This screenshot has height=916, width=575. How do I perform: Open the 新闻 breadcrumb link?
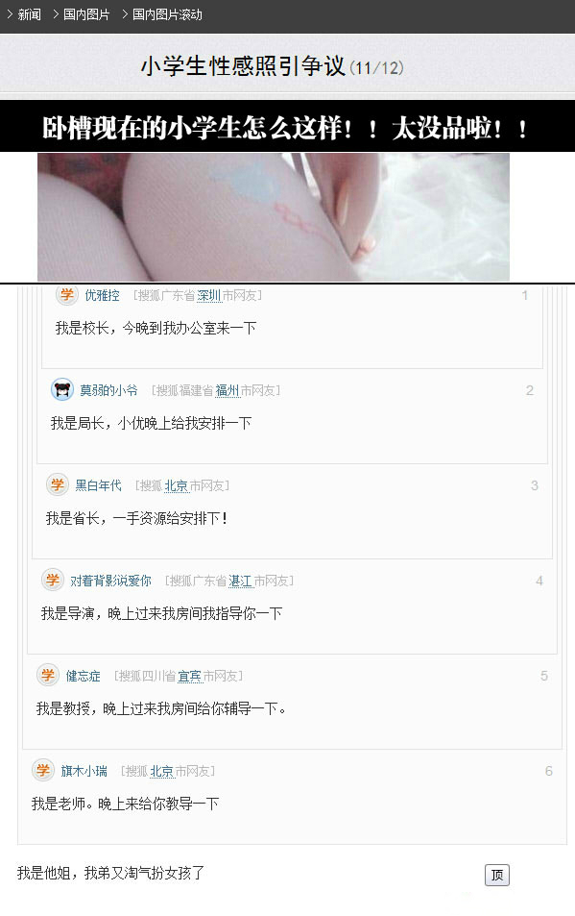[29, 14]
